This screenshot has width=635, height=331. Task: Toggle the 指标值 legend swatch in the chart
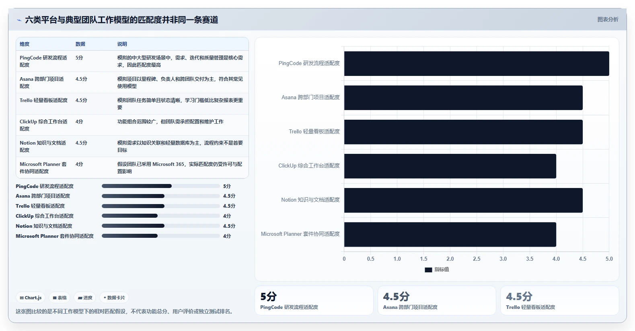[x=428, y=270]
